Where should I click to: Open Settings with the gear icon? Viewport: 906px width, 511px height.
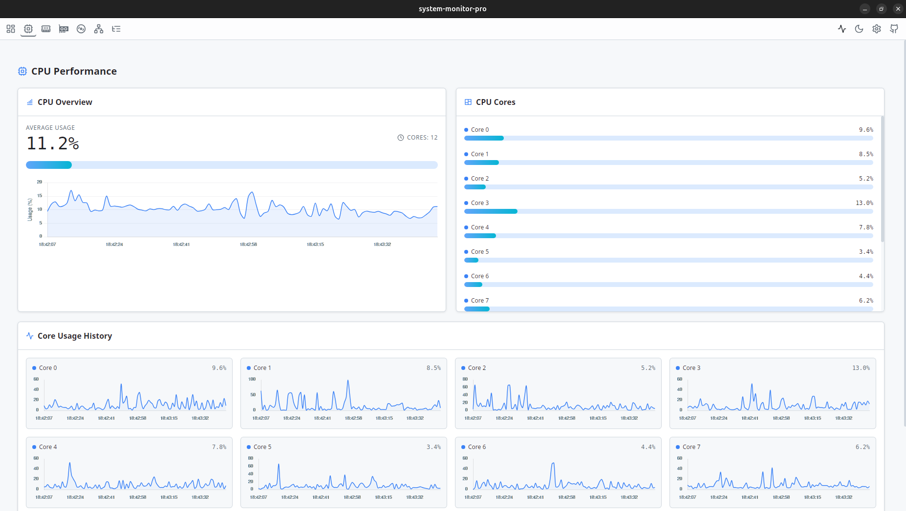tap(876, 29)
